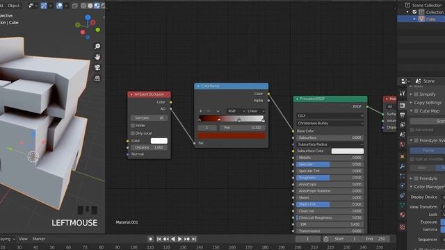The width and height of the screenshot is (445, 250).
Task: Open ColorRamp Linear interpolation dropdown
Action: (x=255, y=111)
